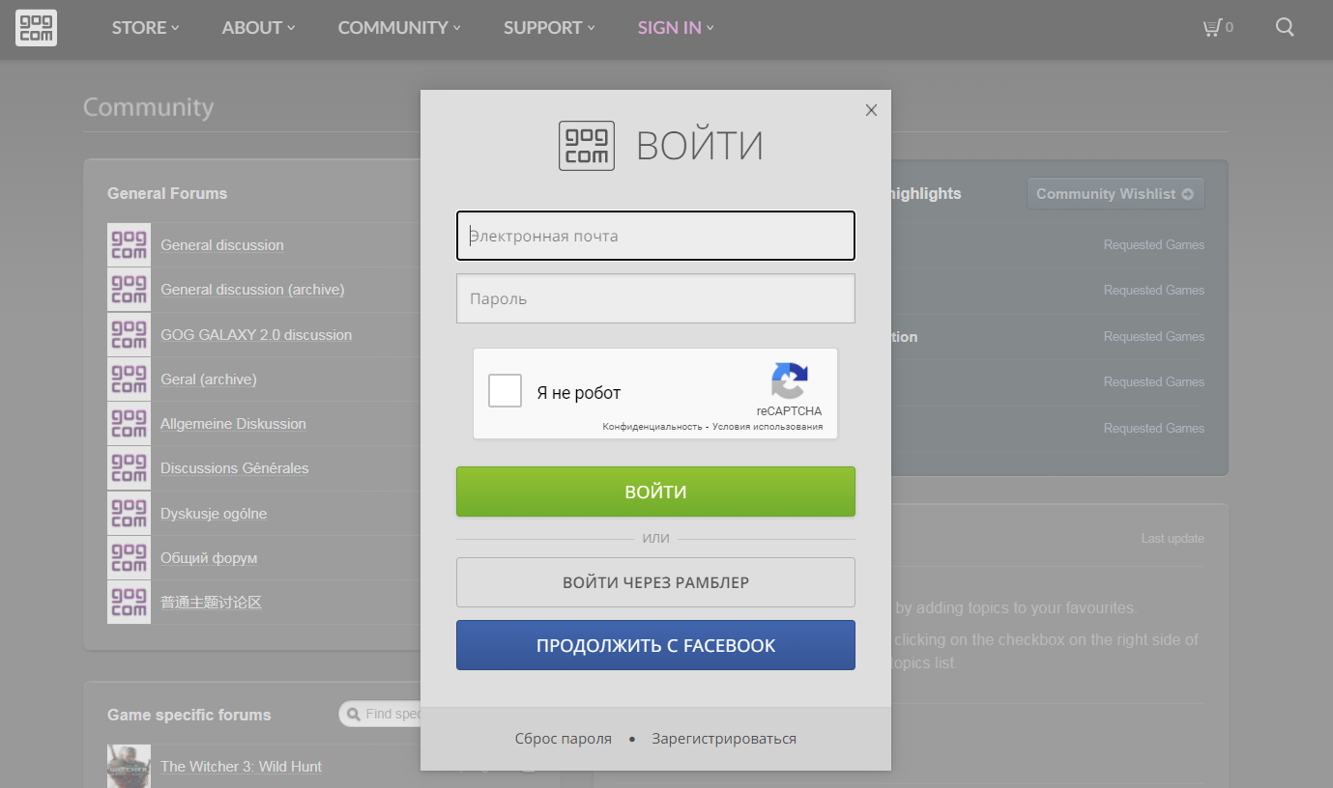The width and height of the screenshot is (1333, 788).
Task: Click the General discussion forum icon
Action: tap(129, 245)
